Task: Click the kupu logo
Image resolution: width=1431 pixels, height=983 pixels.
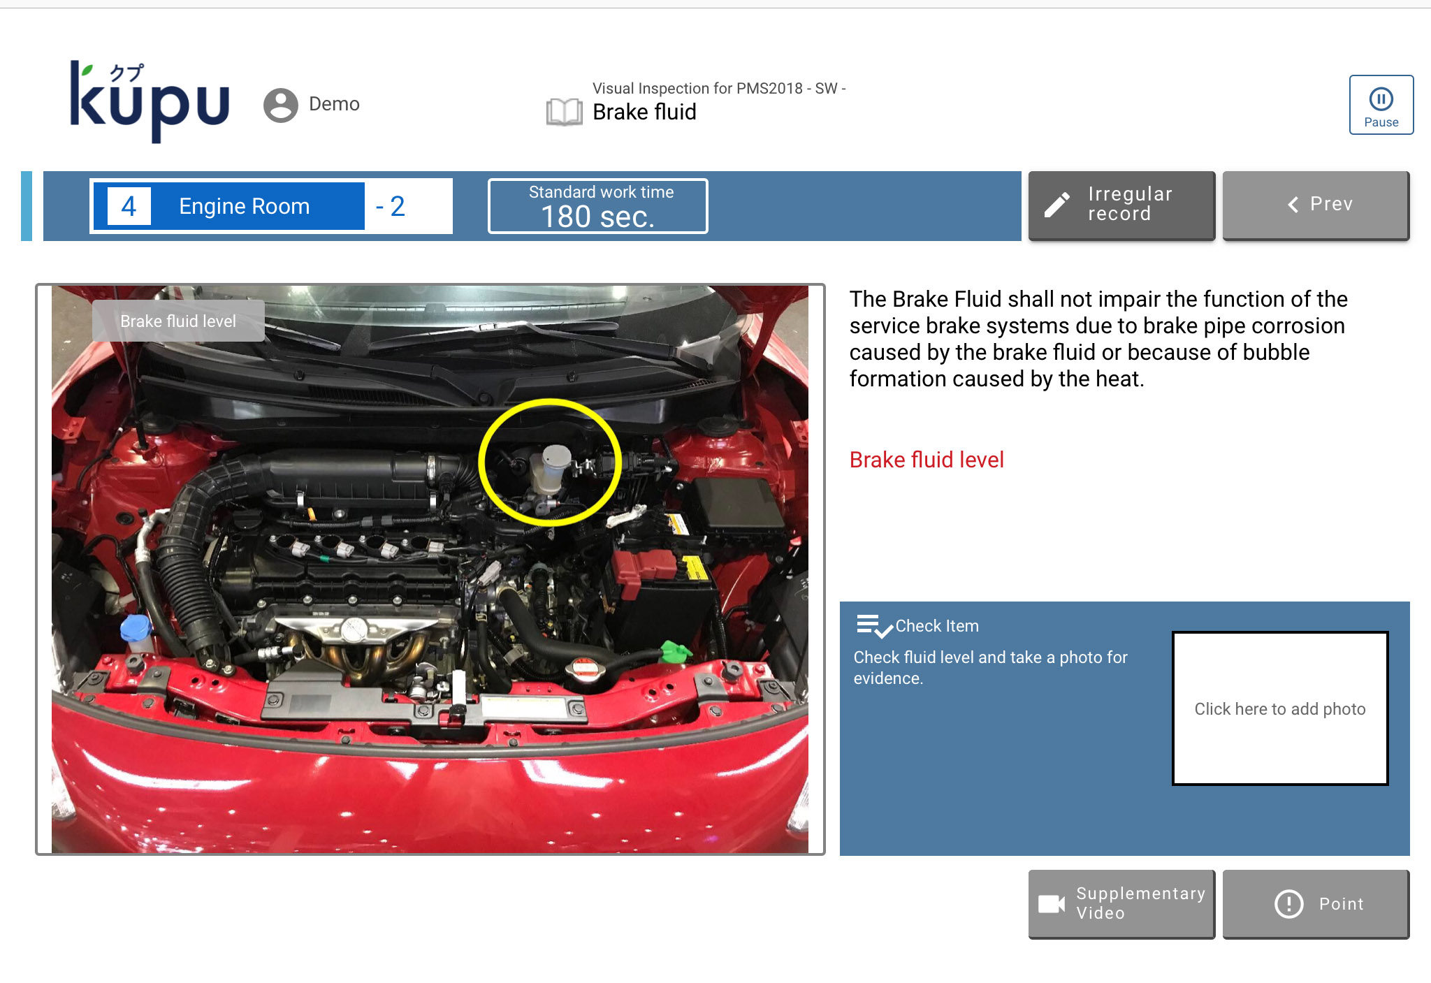Action: coord(150,101)
